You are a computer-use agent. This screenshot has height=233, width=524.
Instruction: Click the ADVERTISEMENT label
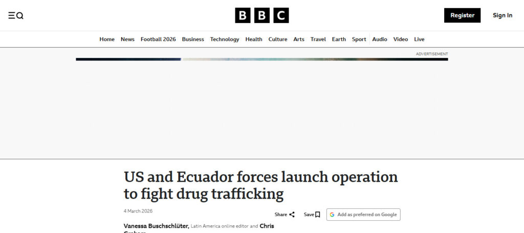point(432,54)
